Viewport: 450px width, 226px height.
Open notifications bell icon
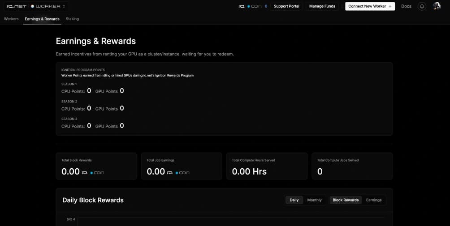pyautogui.click(x=422, y=6)
